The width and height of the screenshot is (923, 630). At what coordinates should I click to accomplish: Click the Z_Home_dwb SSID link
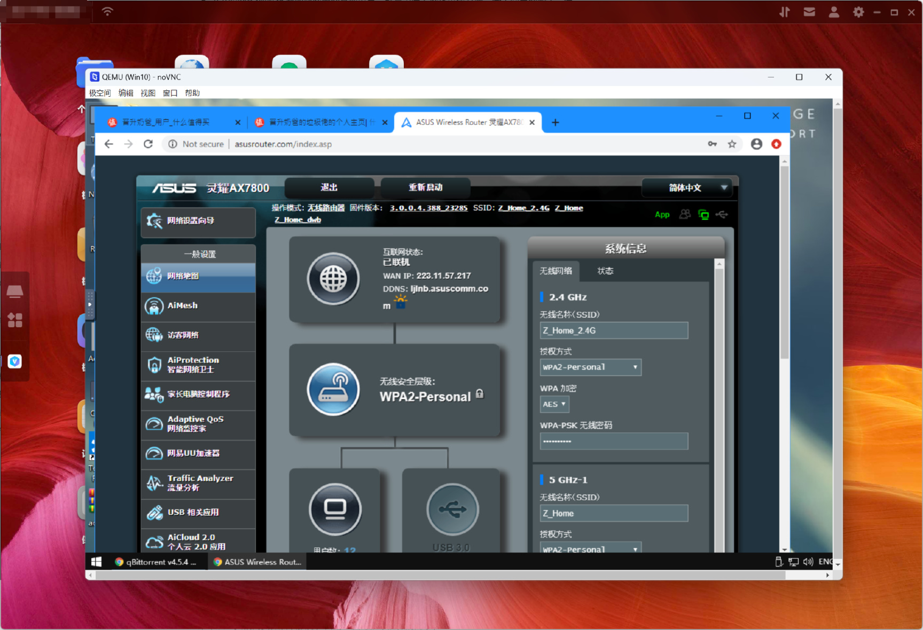(x=298, y=219)
